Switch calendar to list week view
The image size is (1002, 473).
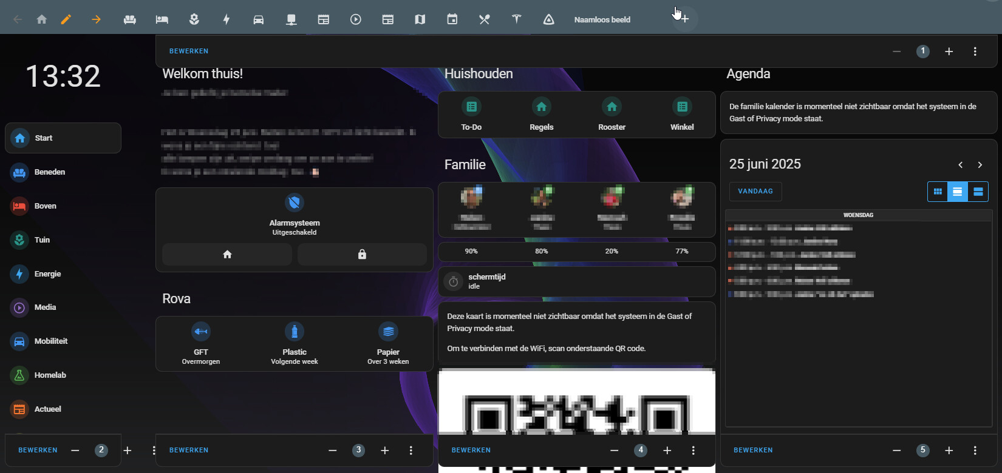(958, 192)
